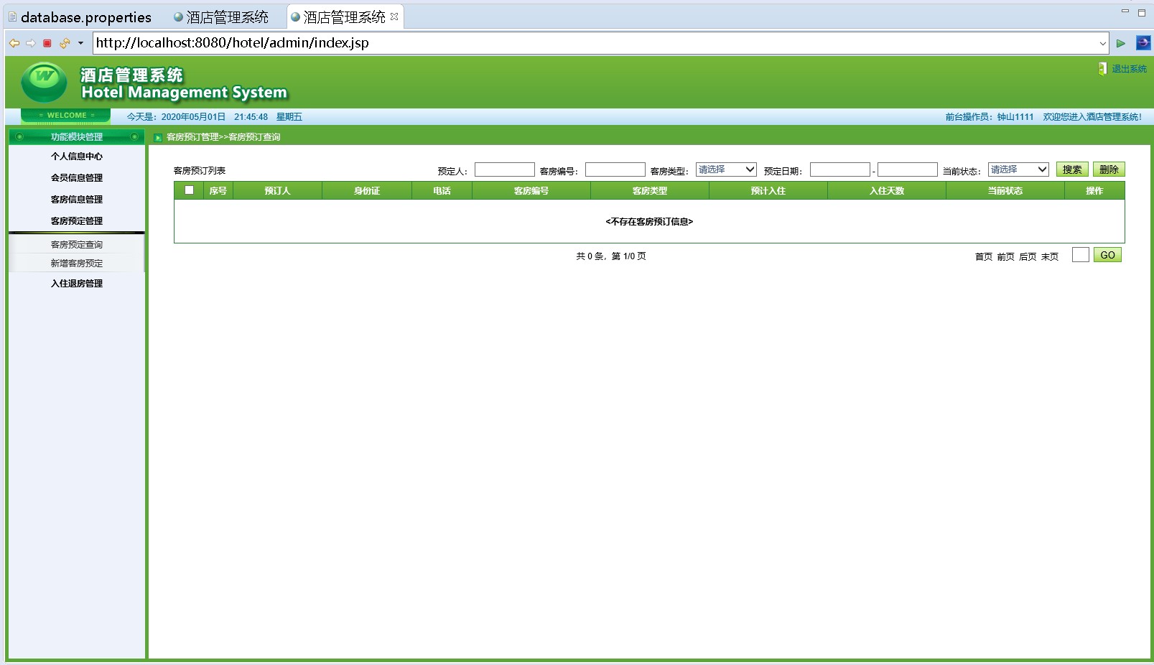This screenshot has width=1154, height=665.
Task: Open the 当前状态 dropdown
Action: (x=1018, y=169)
